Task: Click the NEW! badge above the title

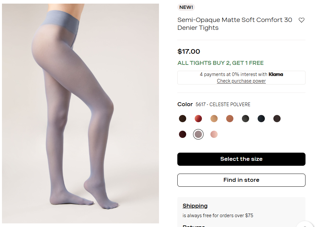Action: [186, 7]
